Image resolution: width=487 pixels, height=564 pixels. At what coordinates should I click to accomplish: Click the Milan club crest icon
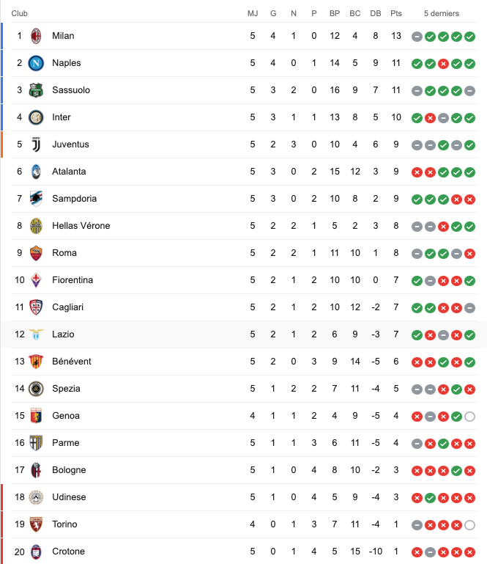[36, 36]
